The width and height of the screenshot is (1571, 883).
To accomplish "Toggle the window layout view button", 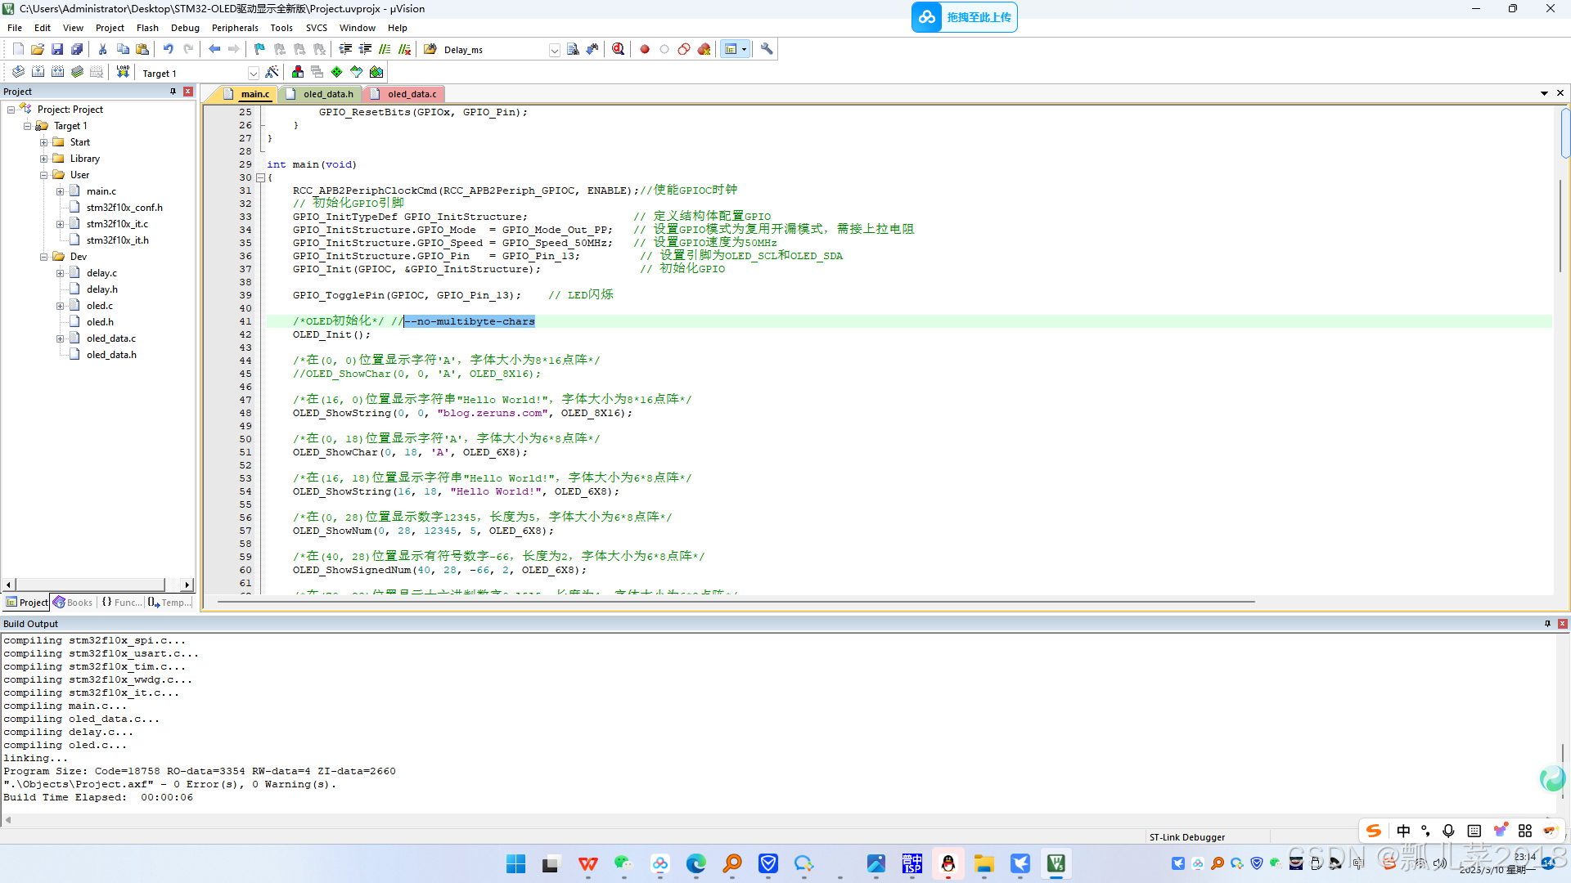I will point(731,49).
